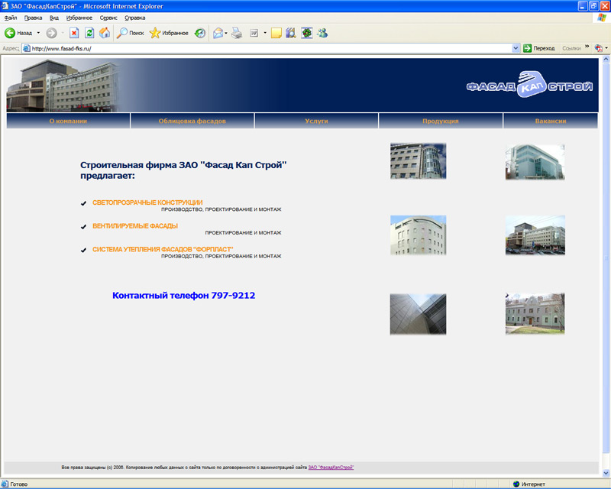Screen dimensions: 611x489
Task: Click the Все права защищены copyright text
Action: pyautogui.click(x=184, y=467)
